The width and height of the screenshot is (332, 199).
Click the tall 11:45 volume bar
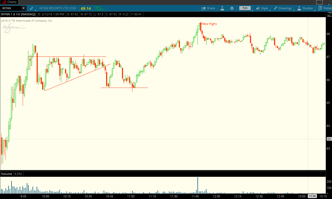coord(197,185)
